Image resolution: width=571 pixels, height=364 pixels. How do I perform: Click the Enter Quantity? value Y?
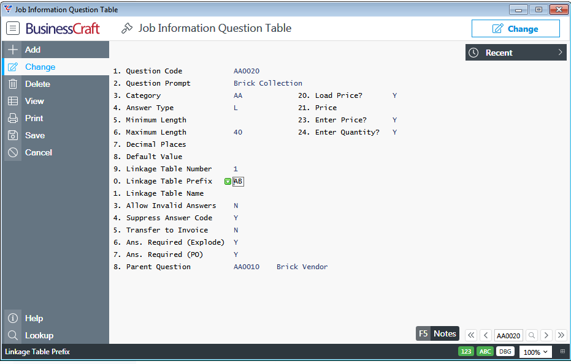click(x=394, y=132)
